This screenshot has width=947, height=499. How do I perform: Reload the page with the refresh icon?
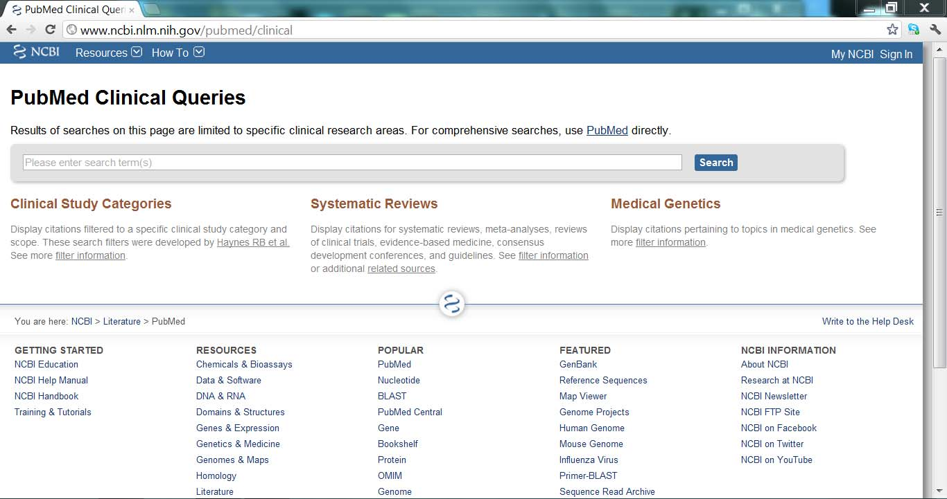(50, 30)
